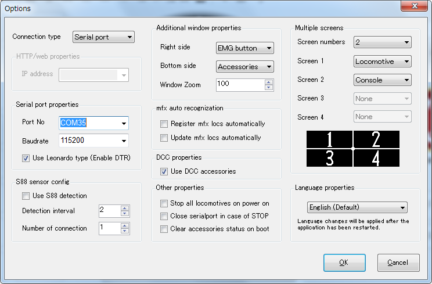Enable Use S88 detection checkbox

[x=26, y=196]
